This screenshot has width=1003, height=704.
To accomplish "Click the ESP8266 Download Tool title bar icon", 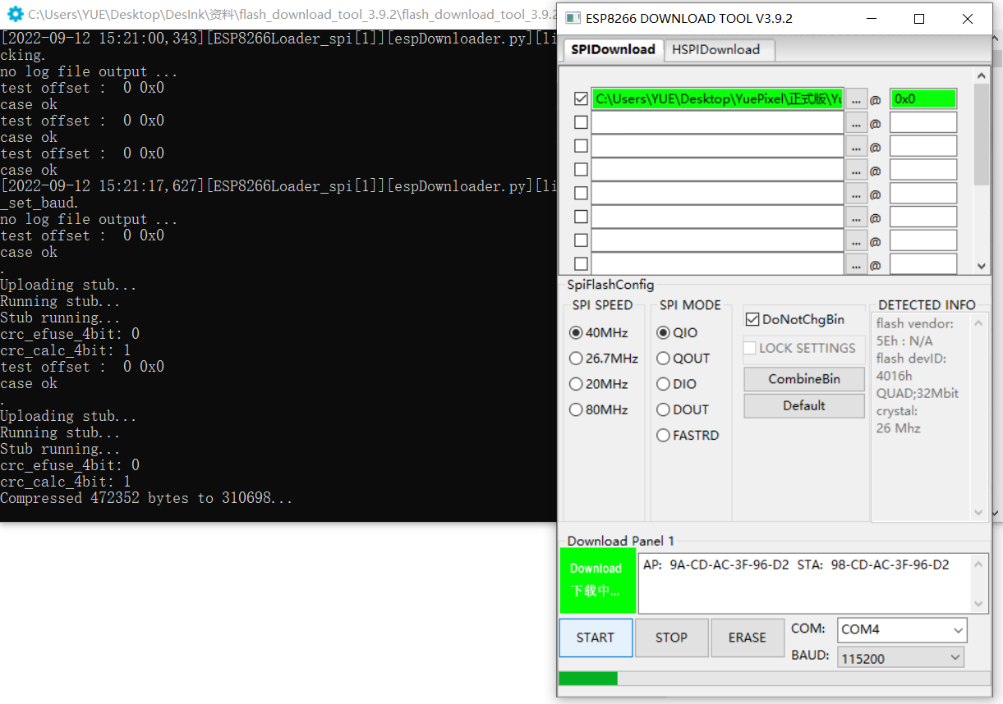I will point(573,19).
